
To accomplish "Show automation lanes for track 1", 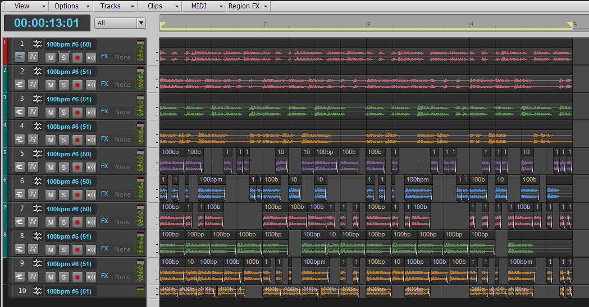I will coord(33,57).
